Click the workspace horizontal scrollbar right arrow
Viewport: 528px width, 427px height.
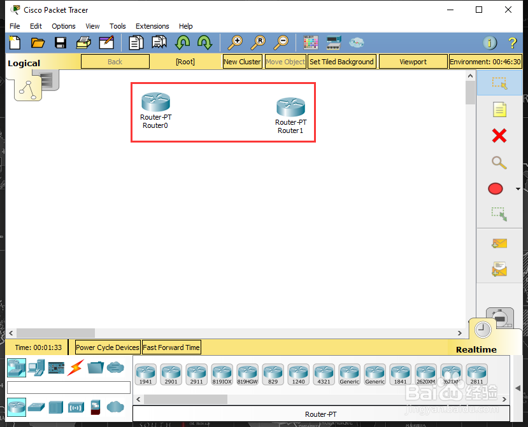click(x=460, y=333)
